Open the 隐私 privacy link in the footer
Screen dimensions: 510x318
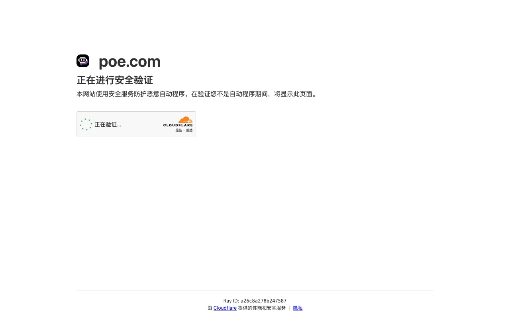298,308
